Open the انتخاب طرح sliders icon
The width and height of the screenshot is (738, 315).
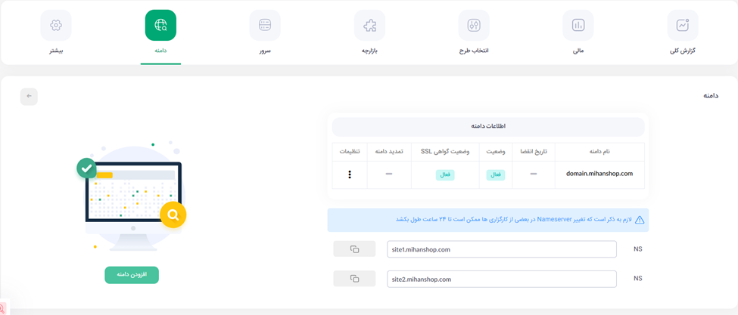(474, 26)
